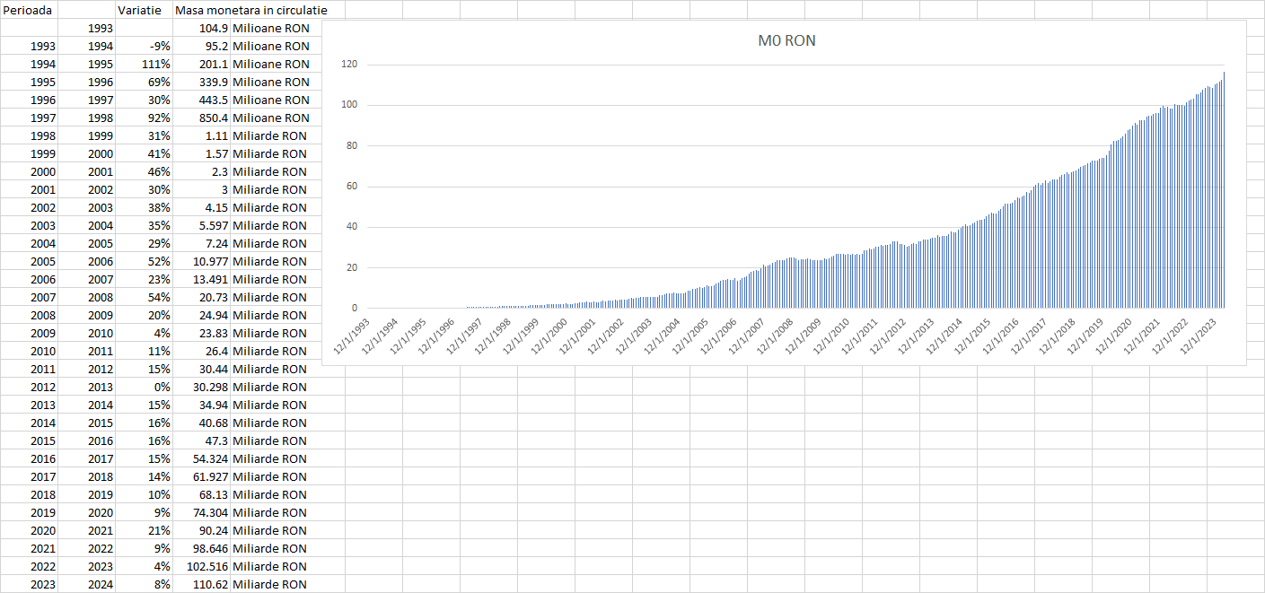The height and width of the screenshot is (593, 1265).
Task: Select the 21% variation cell
Action: click(145, 530)
